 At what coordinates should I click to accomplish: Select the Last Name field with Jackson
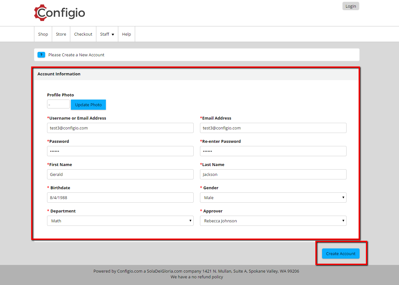coord(273,174)
